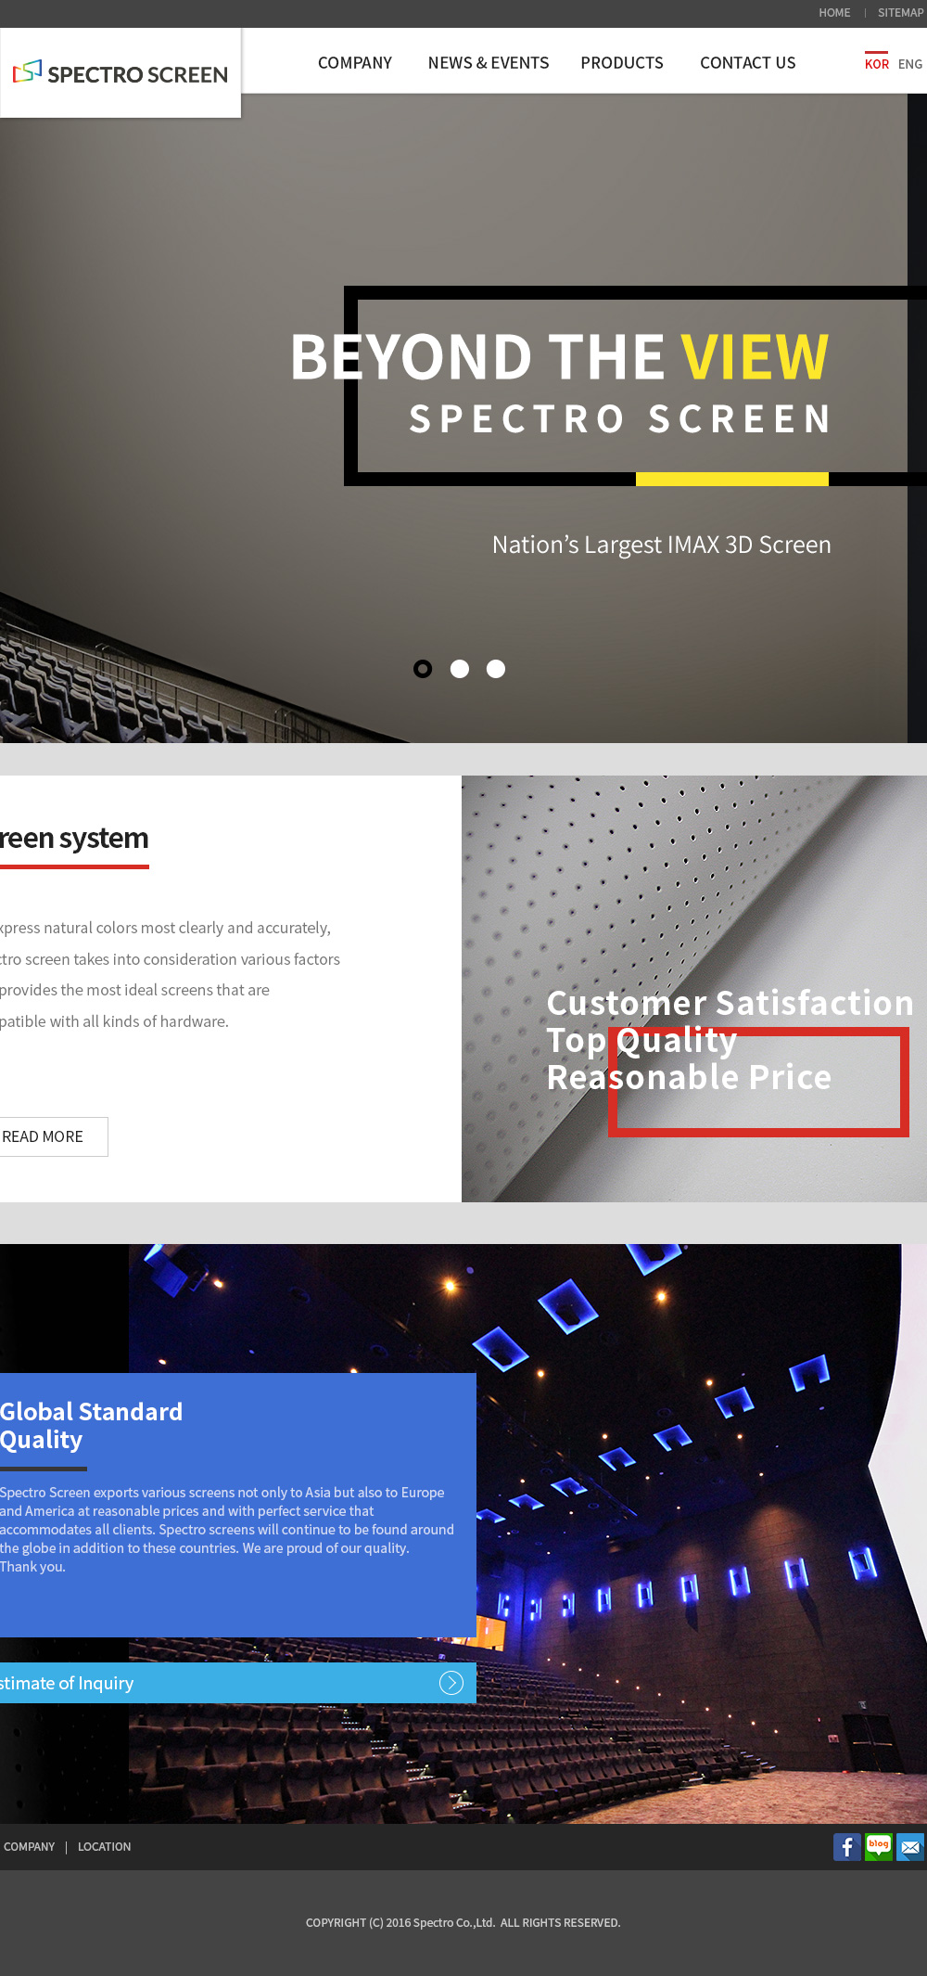This screenshot has height=1976, width=927.
Task: Open the CONTACT US menu
Action: tap(748, 63)
